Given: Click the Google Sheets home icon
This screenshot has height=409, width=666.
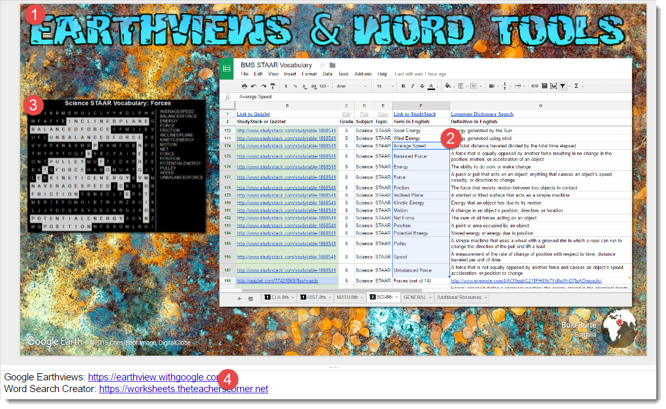Looking at the screenshot, I should coord(226,68).
